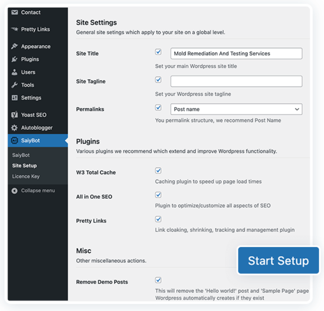Open the Permalinks Post name dropdown
Image resolution: width=324 pixels, height=311 pixels.
[237, 109]
